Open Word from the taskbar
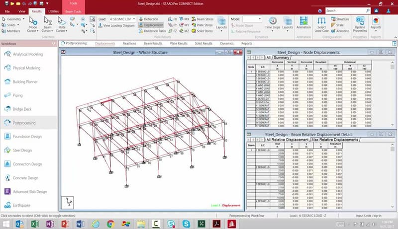This screenshot has height=229, width=398. (80, 224)
